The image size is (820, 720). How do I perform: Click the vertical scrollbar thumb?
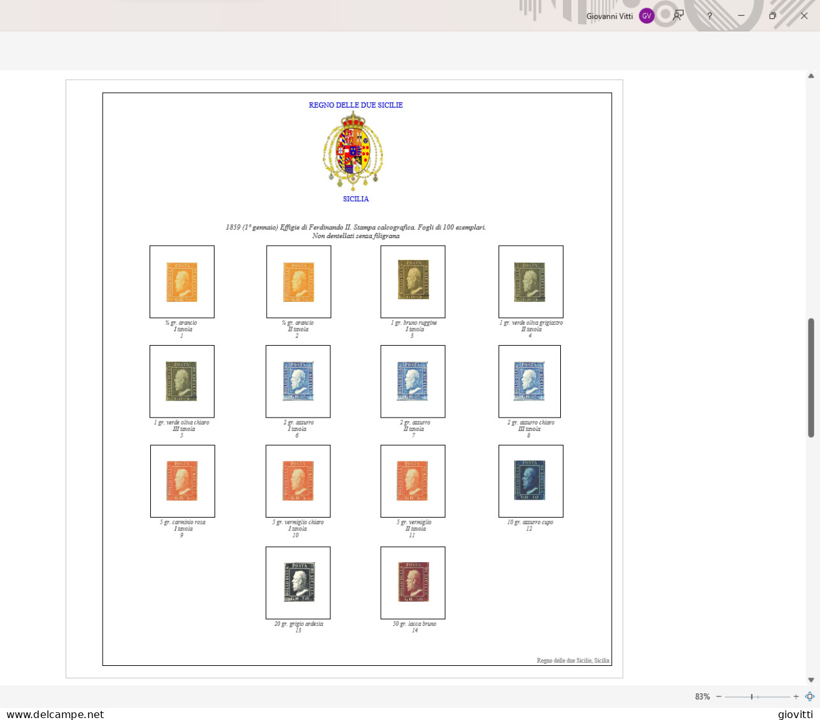pyautogui.click(x=811, y=378)
